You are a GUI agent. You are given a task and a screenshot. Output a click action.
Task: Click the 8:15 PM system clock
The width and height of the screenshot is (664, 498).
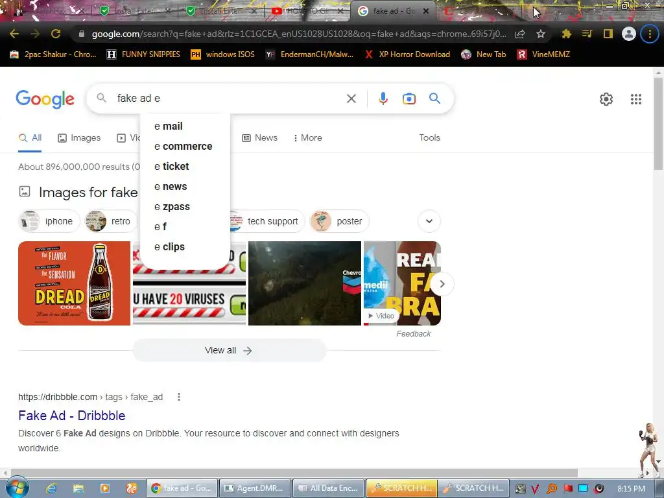(x=631, y=488)
